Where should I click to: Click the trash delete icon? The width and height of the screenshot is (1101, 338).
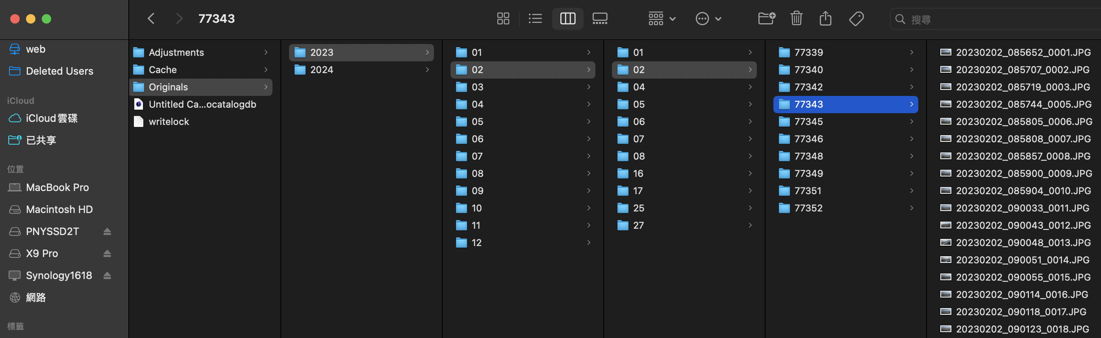point(796,19)
